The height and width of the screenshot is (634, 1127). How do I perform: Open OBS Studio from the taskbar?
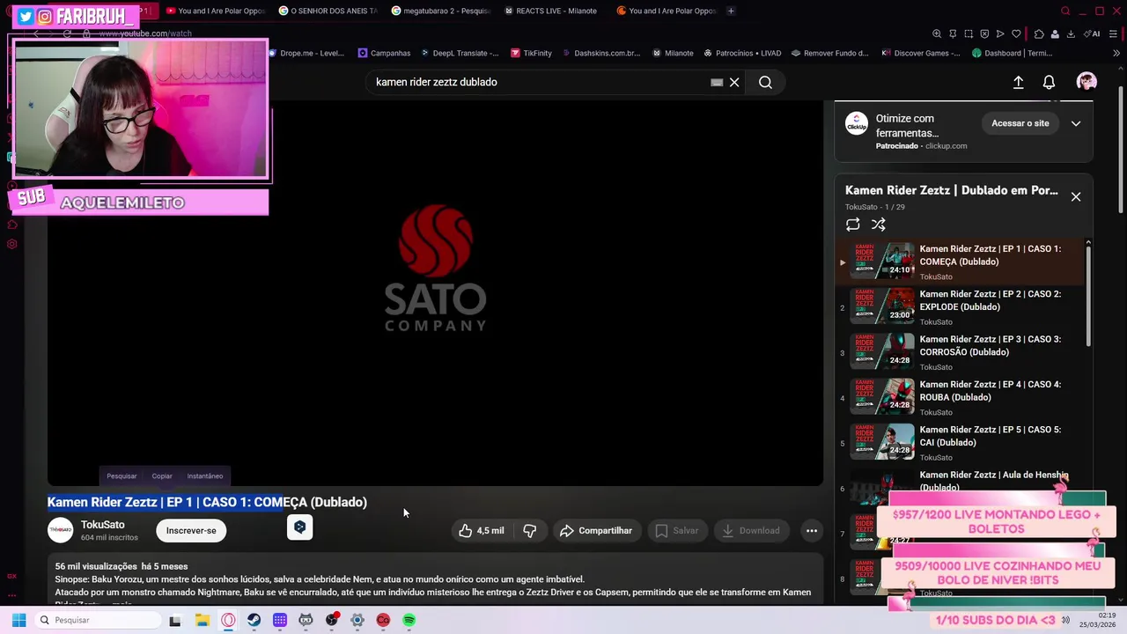coord(331,620)
